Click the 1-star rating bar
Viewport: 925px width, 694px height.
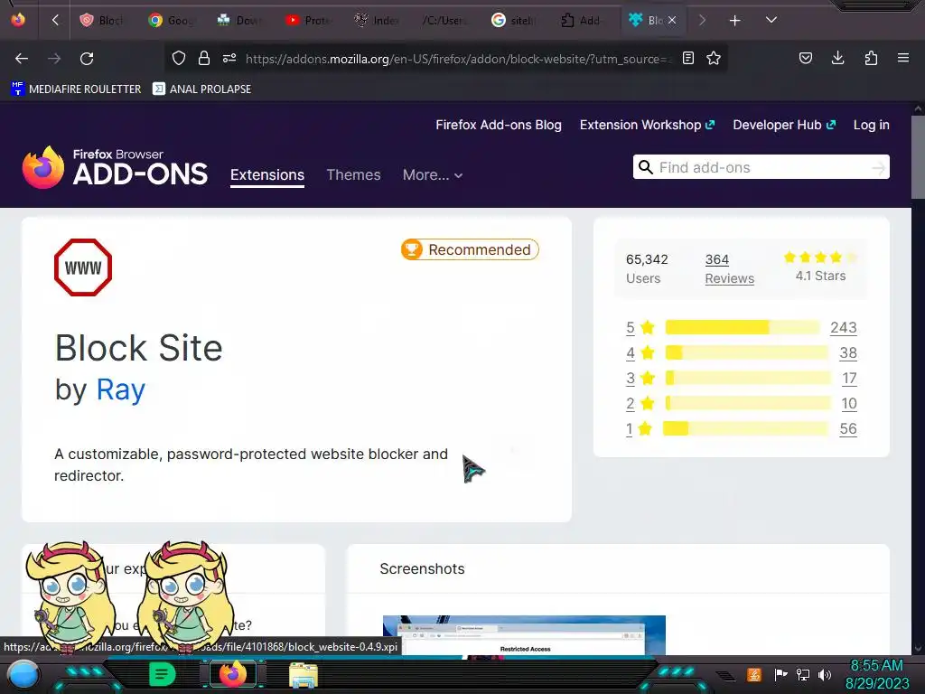(x=745, y=428)
